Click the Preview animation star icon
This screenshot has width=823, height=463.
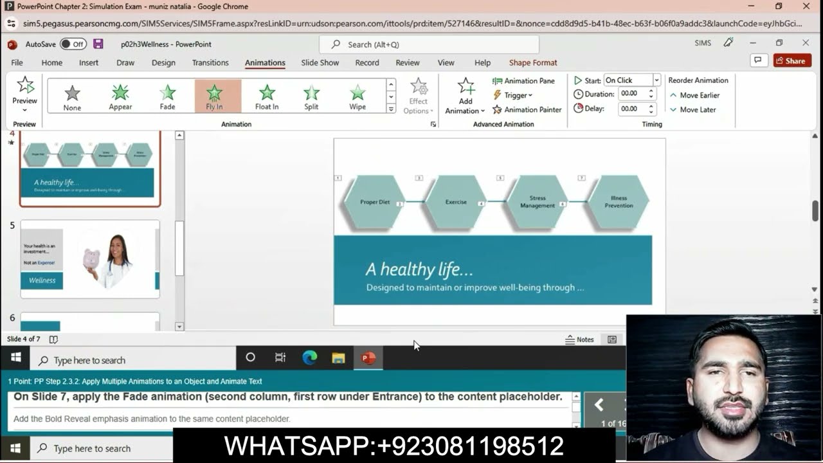click(x=24, y=85)
